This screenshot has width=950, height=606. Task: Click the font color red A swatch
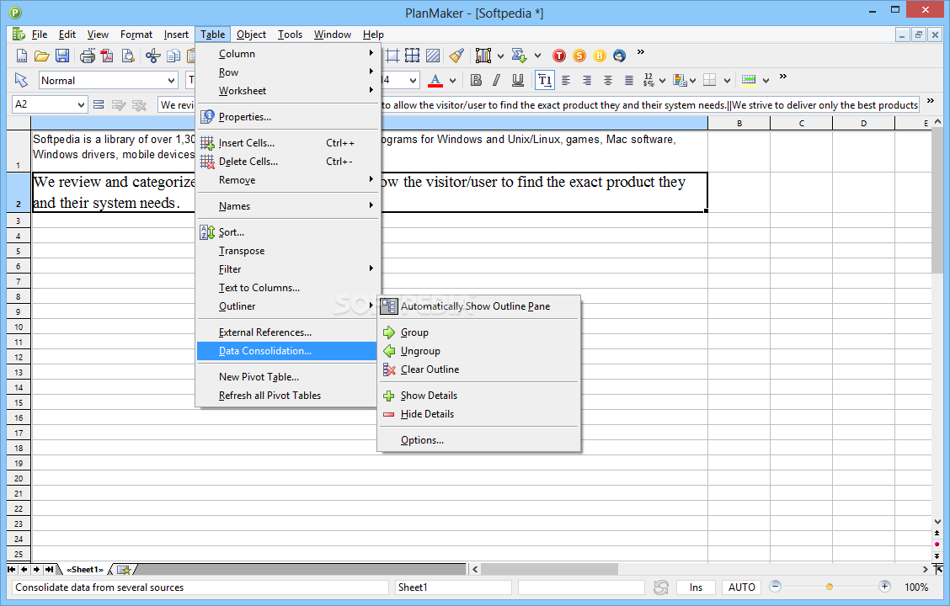(x=435, y=80)
